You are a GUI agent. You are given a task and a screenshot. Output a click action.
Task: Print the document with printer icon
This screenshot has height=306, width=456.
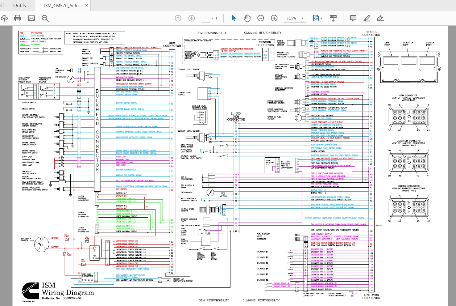[x=18, y=18]
